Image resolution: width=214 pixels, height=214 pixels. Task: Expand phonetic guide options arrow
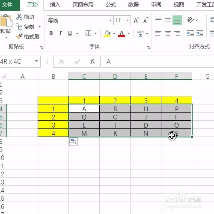[147, 33]
